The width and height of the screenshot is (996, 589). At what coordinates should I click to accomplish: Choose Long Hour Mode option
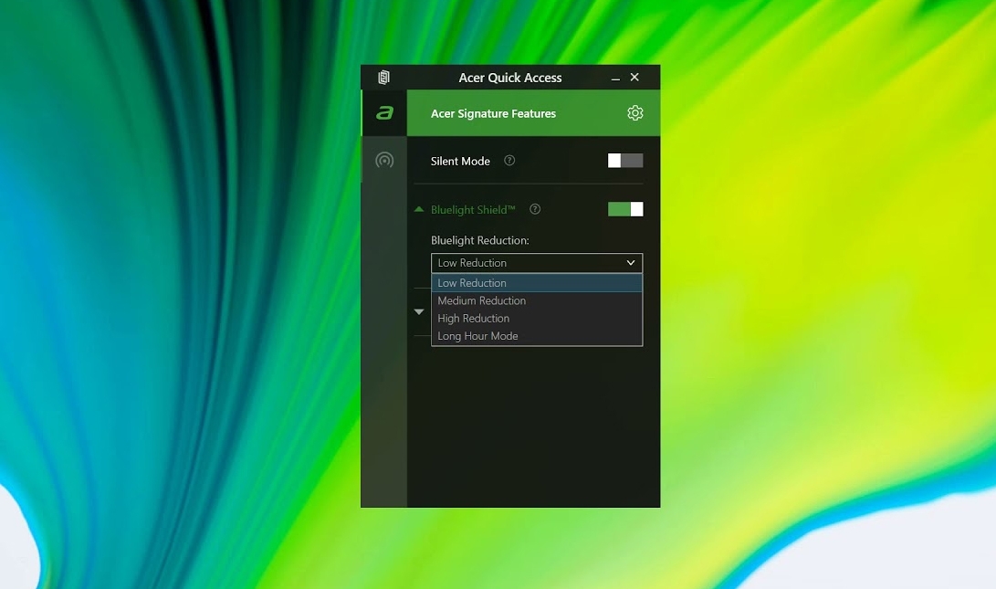pyautogui.click(x=537, y=336)
